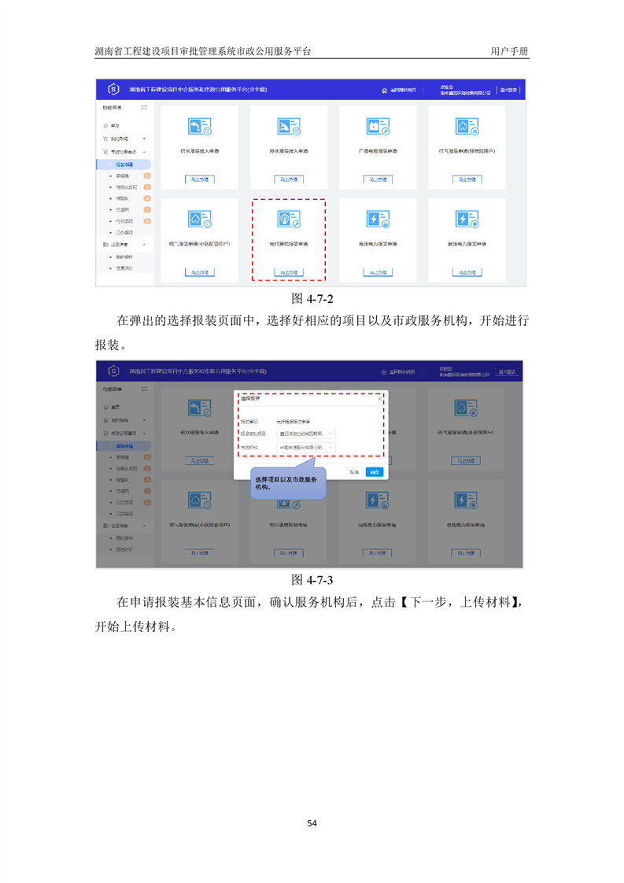
Task: Click dimmed community gas (小区配套) icon in figure 4-7-3
Action: point(199,500)
